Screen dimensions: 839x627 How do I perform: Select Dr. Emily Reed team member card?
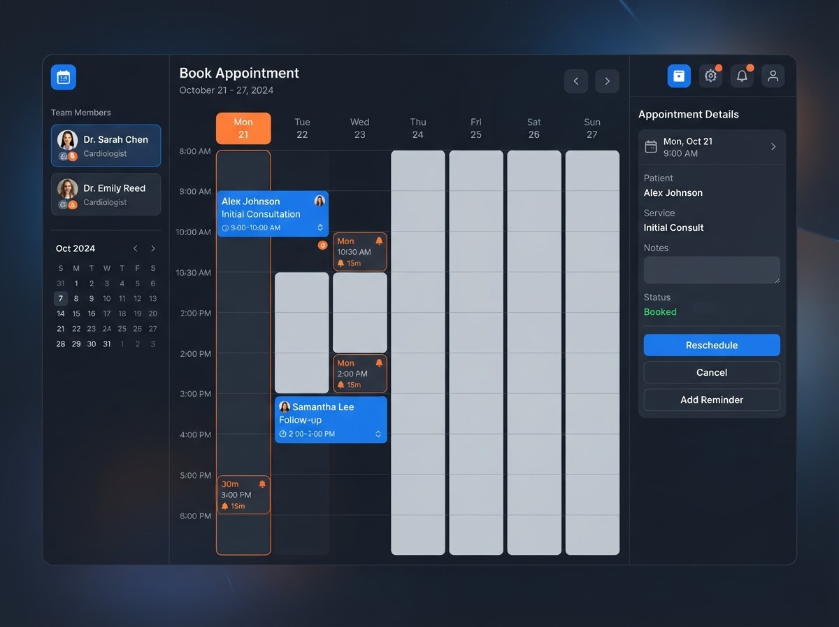tap(106, 195)
